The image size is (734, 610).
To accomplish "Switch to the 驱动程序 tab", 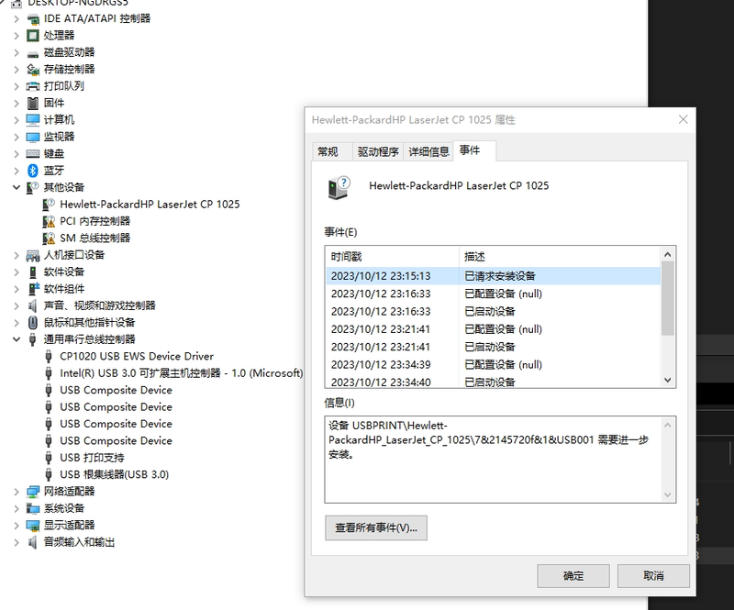I will (378, 151).
